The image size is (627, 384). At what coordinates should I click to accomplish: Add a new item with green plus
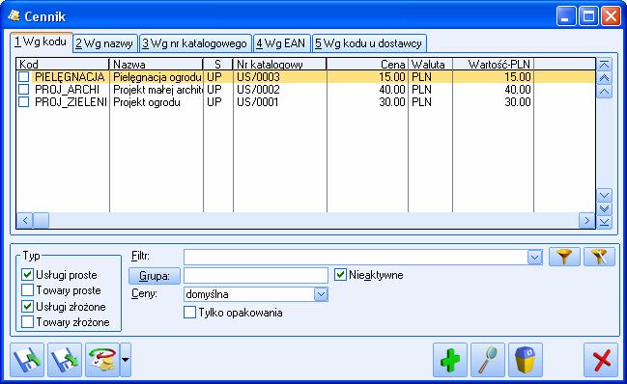click(x=450, y=360)
